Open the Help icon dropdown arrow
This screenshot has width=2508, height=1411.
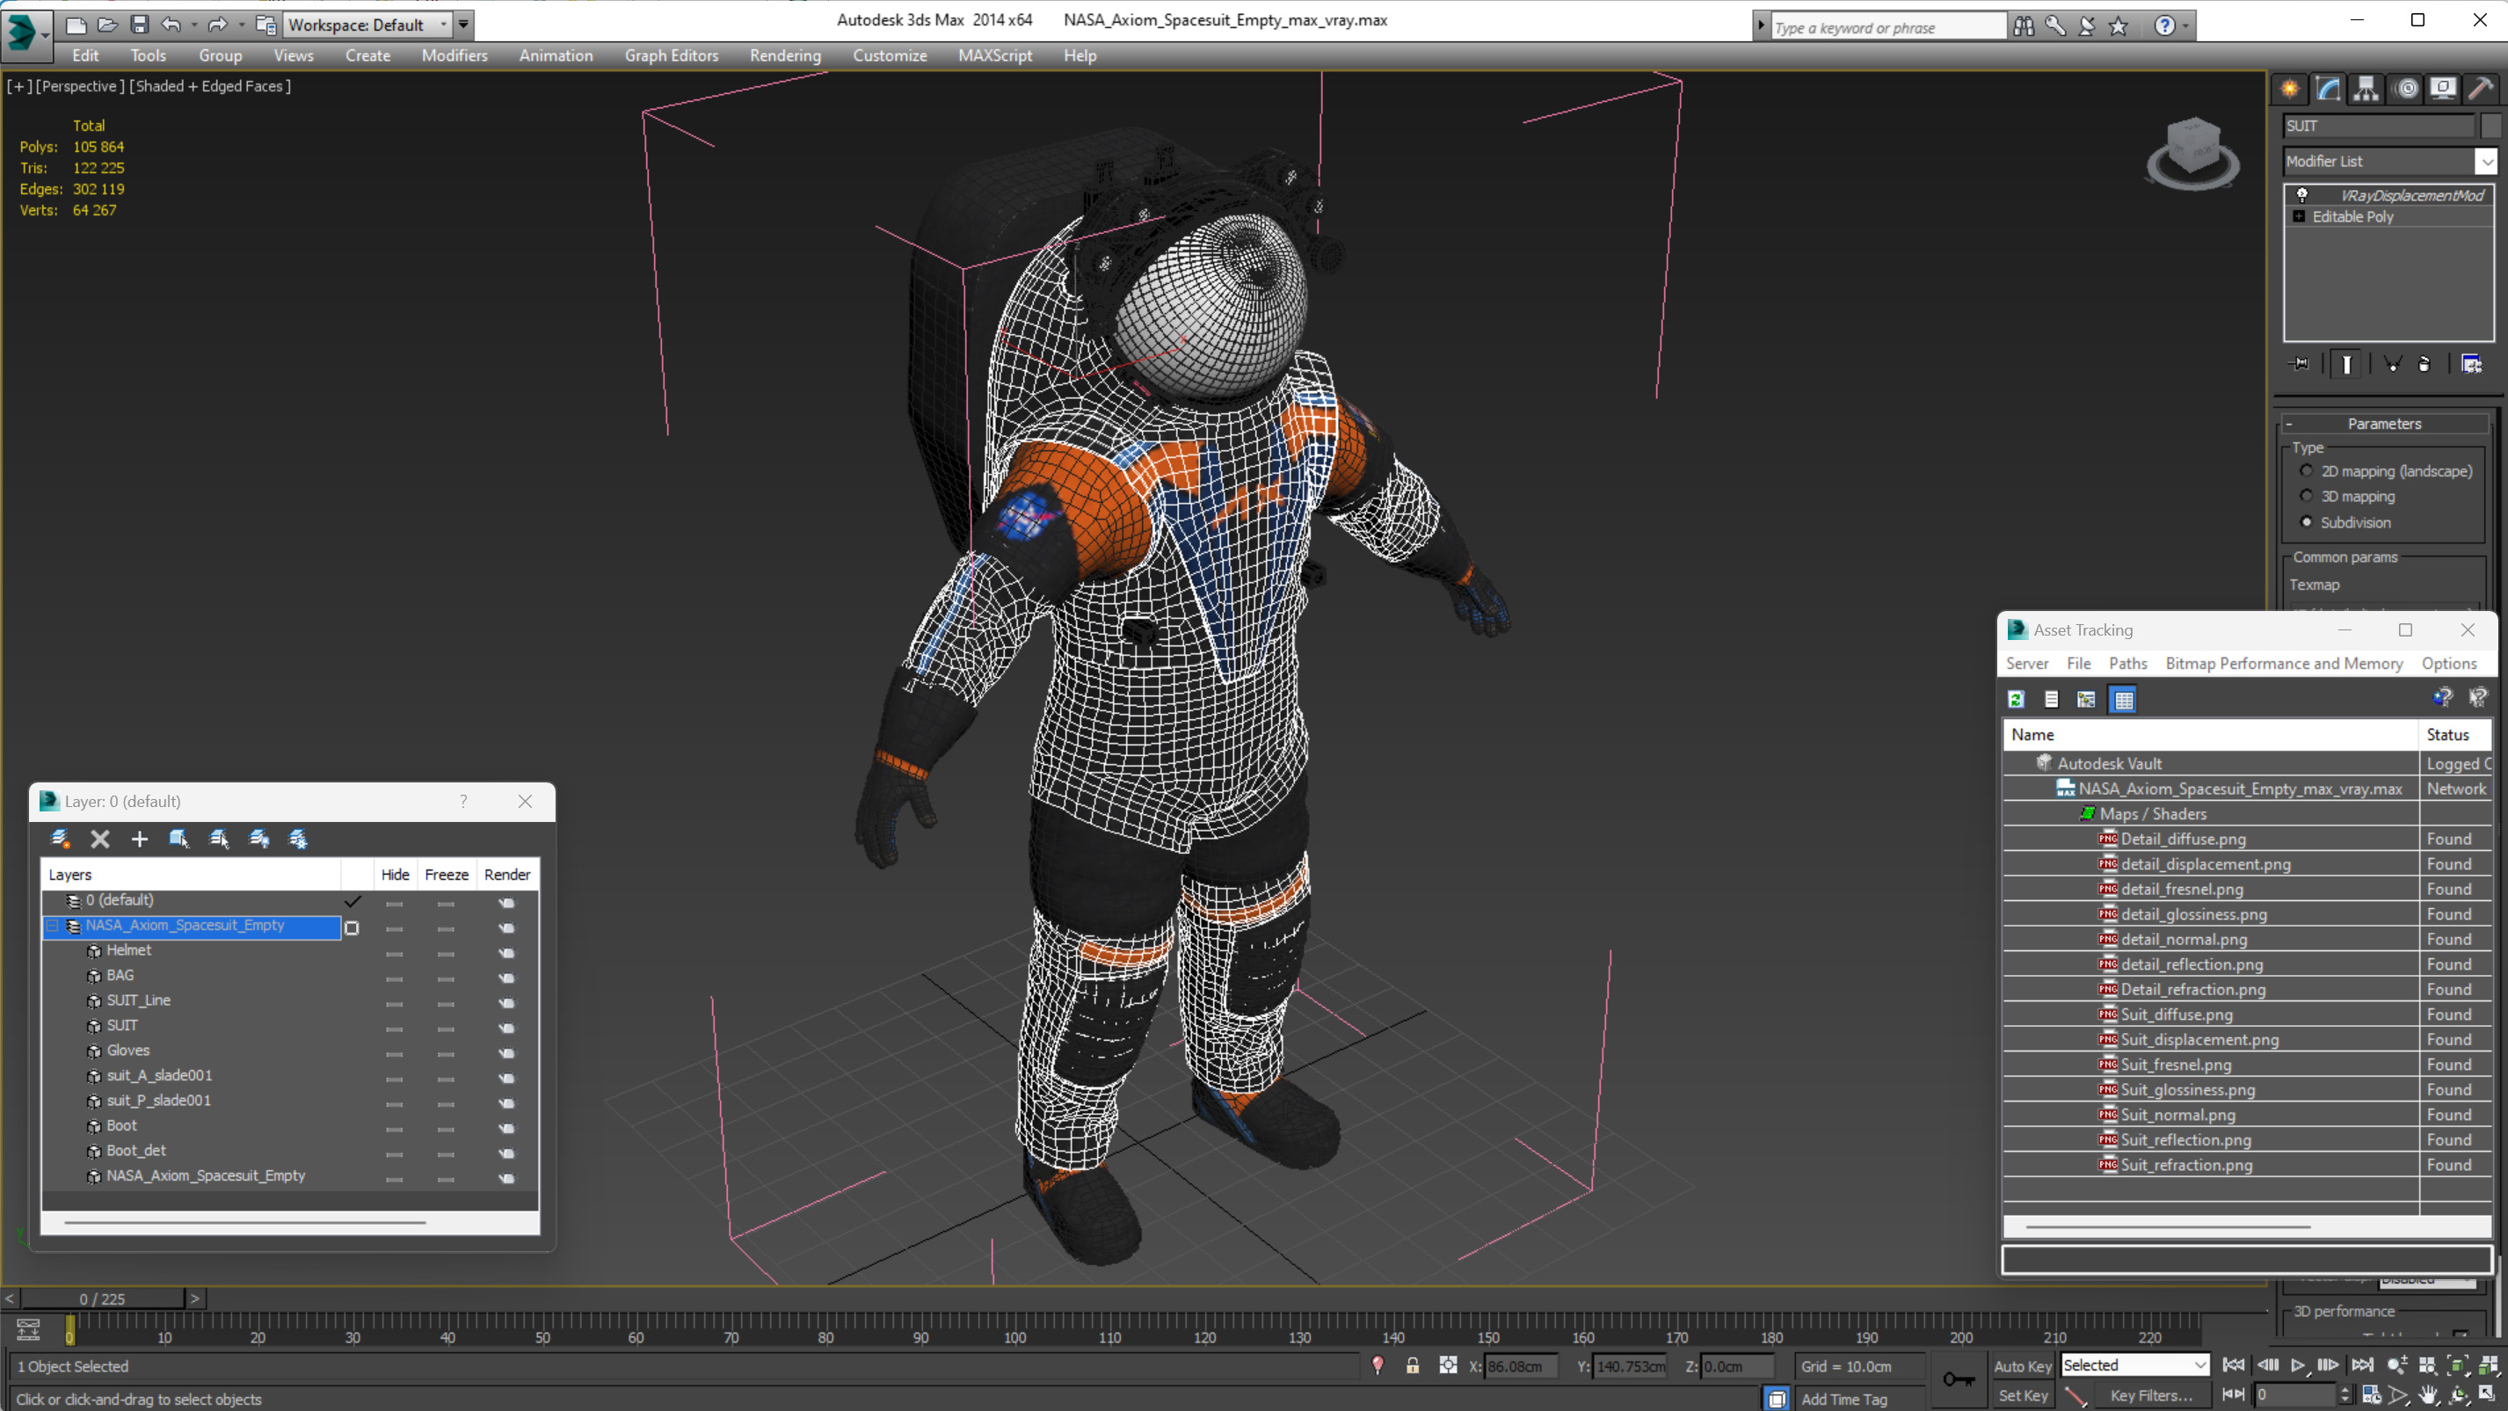pyautogui.click(x=2187, y=26)
